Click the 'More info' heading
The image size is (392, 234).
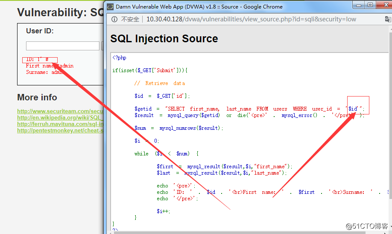37,97
